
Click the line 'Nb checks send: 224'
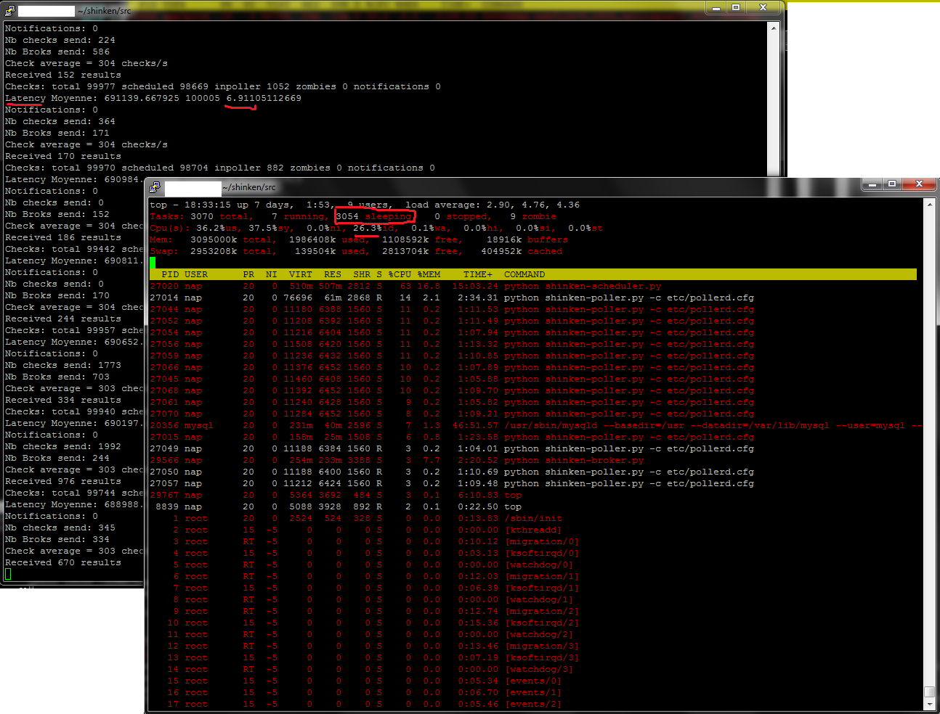point(60,40)
